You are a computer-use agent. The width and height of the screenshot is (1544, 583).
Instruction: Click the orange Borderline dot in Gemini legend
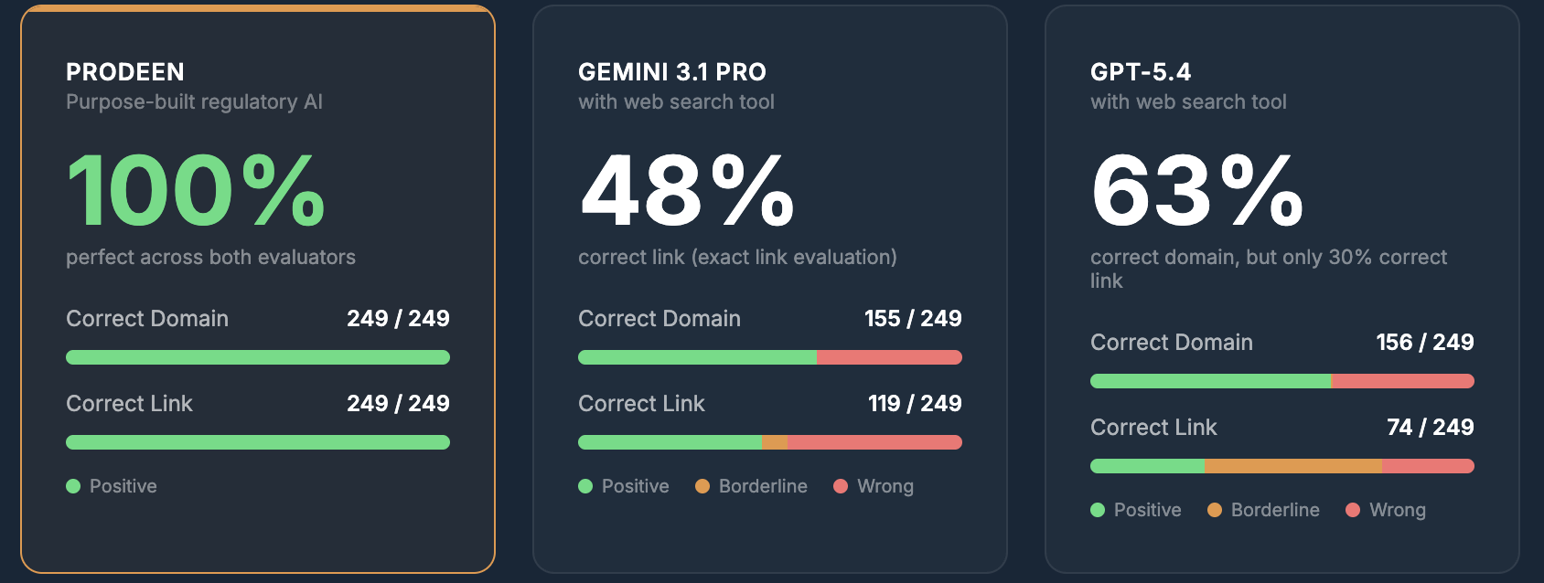coord(702,486)
